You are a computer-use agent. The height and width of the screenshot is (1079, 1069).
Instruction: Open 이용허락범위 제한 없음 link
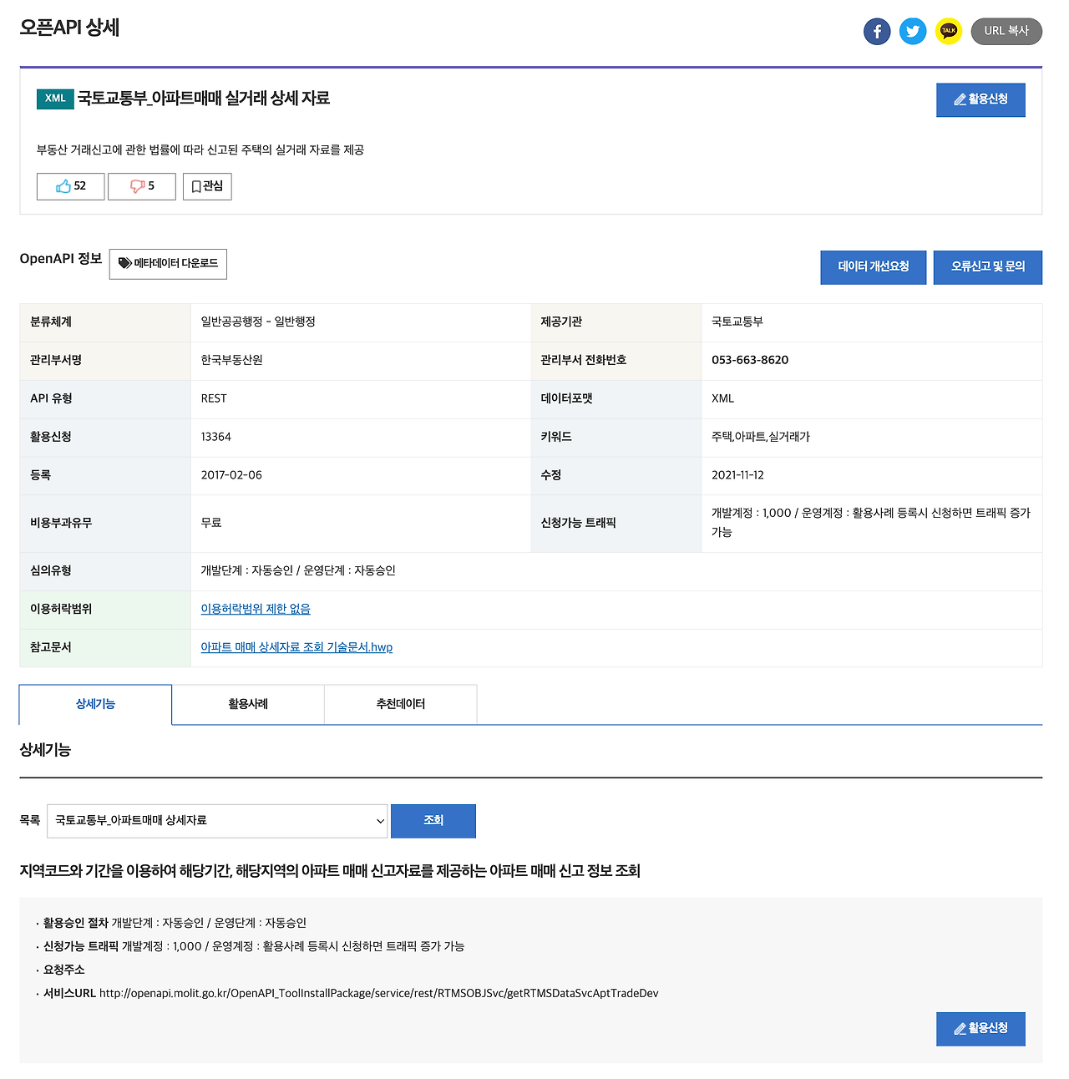(256, 609)
